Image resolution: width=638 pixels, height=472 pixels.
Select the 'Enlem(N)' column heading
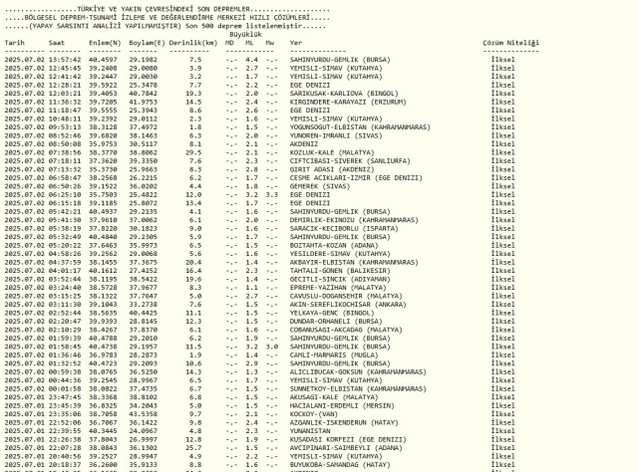pos(105,44)
